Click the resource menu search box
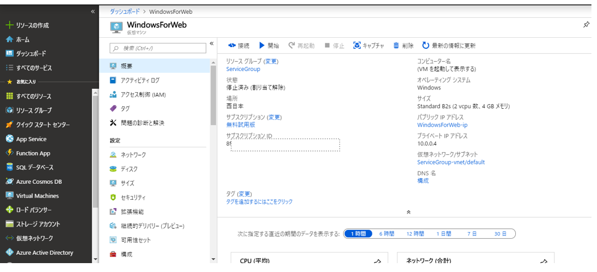This screenshot has width=597, height=272. click(x=158, y=48)
